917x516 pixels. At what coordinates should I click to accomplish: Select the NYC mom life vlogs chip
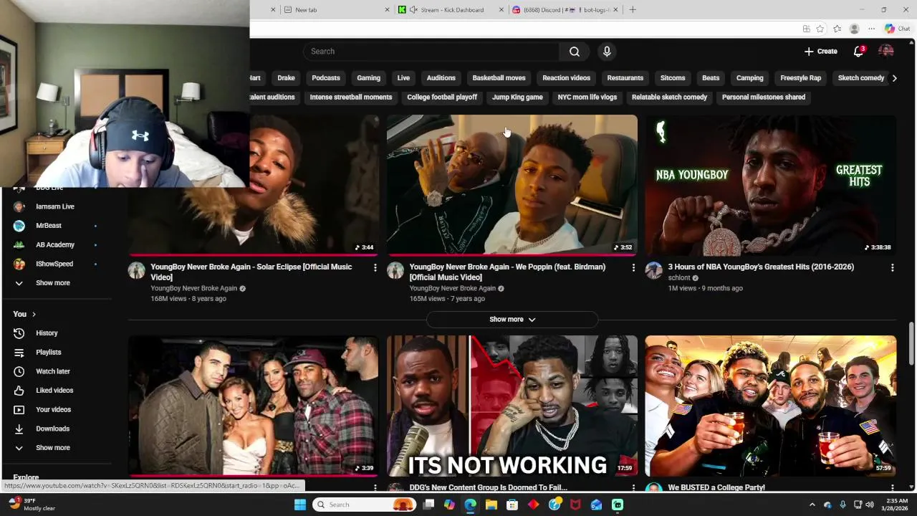[x=587, y=97]
